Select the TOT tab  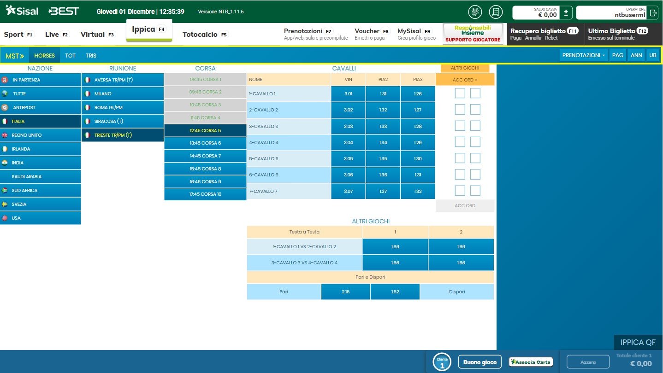[70, 56]
